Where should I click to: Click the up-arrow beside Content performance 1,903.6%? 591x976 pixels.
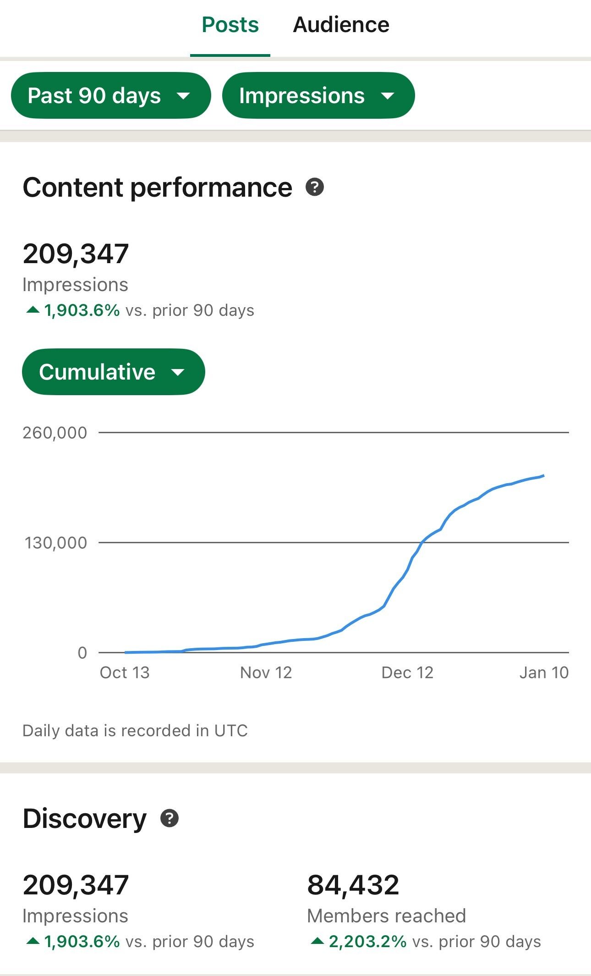pos(33,310)
